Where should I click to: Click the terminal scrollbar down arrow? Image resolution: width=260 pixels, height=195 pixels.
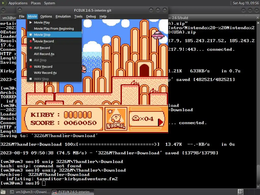(x=258, y=187)
